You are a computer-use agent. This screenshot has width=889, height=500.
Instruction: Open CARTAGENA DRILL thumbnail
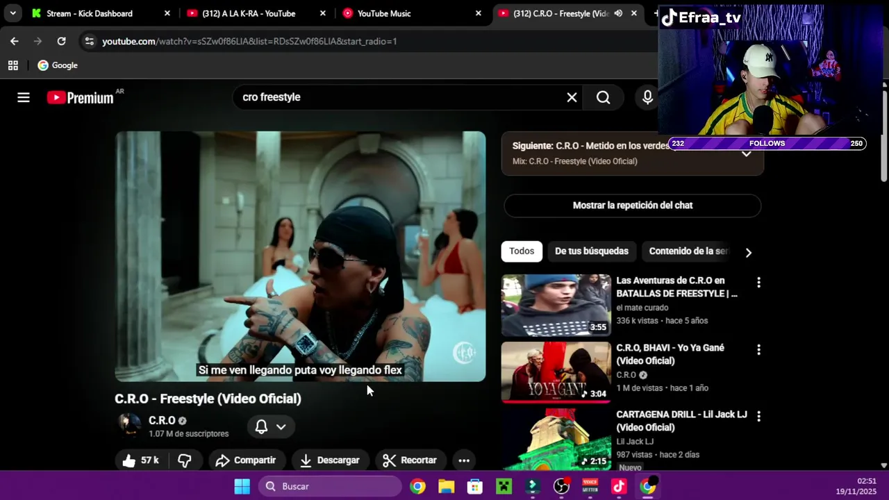[556, 440]
